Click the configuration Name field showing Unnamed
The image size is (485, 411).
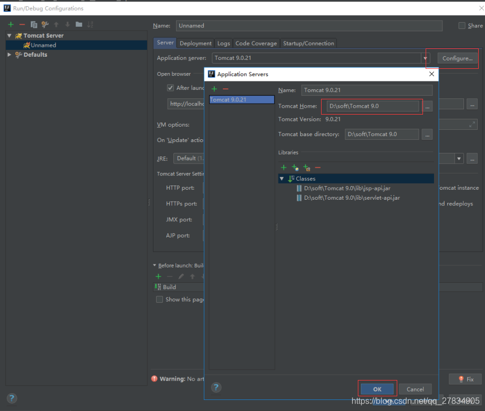(309, 26)
